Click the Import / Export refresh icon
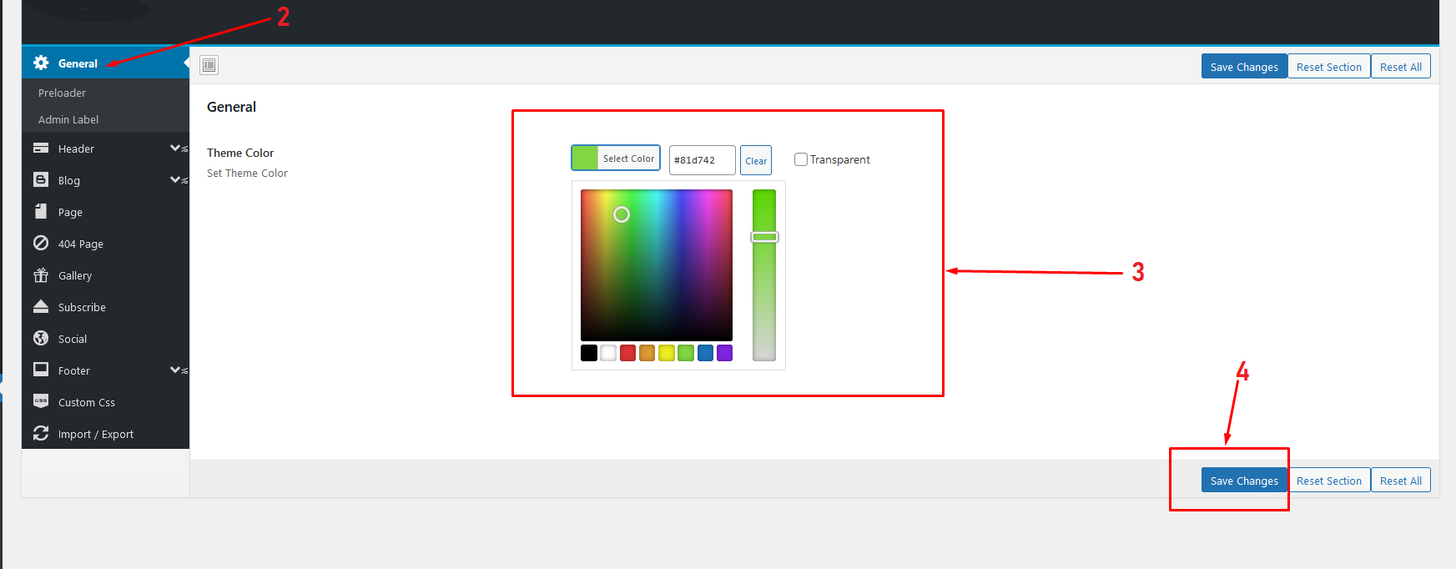1456x569 pixels. (41, 434)
